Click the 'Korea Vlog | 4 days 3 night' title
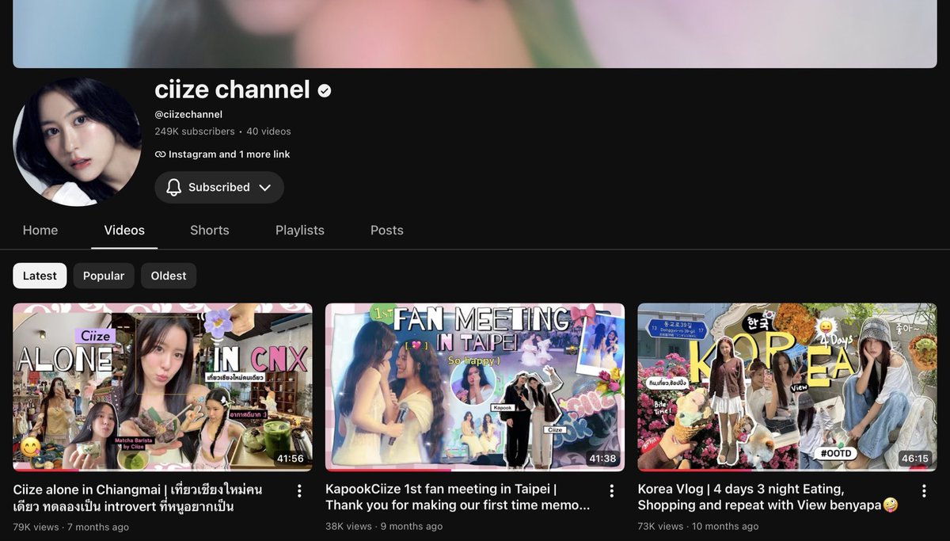 768,497
